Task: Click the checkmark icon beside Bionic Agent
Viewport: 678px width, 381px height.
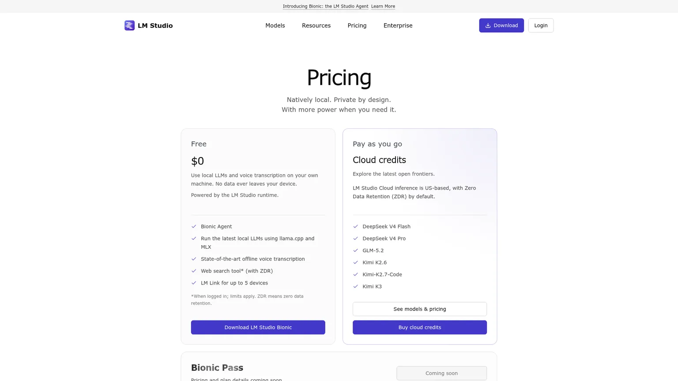Action: (x=194, y=227)
